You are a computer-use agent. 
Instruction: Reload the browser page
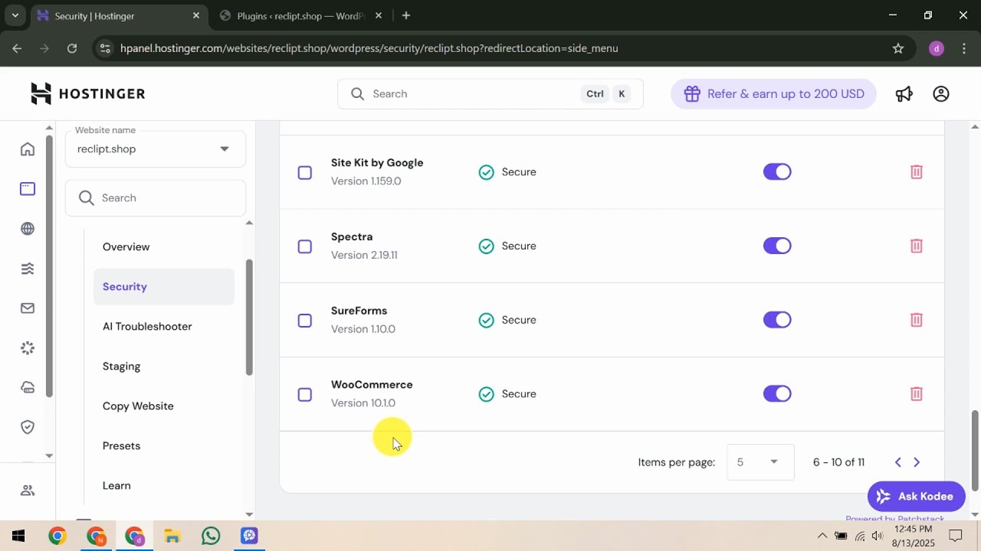click(x=72, y=48)
